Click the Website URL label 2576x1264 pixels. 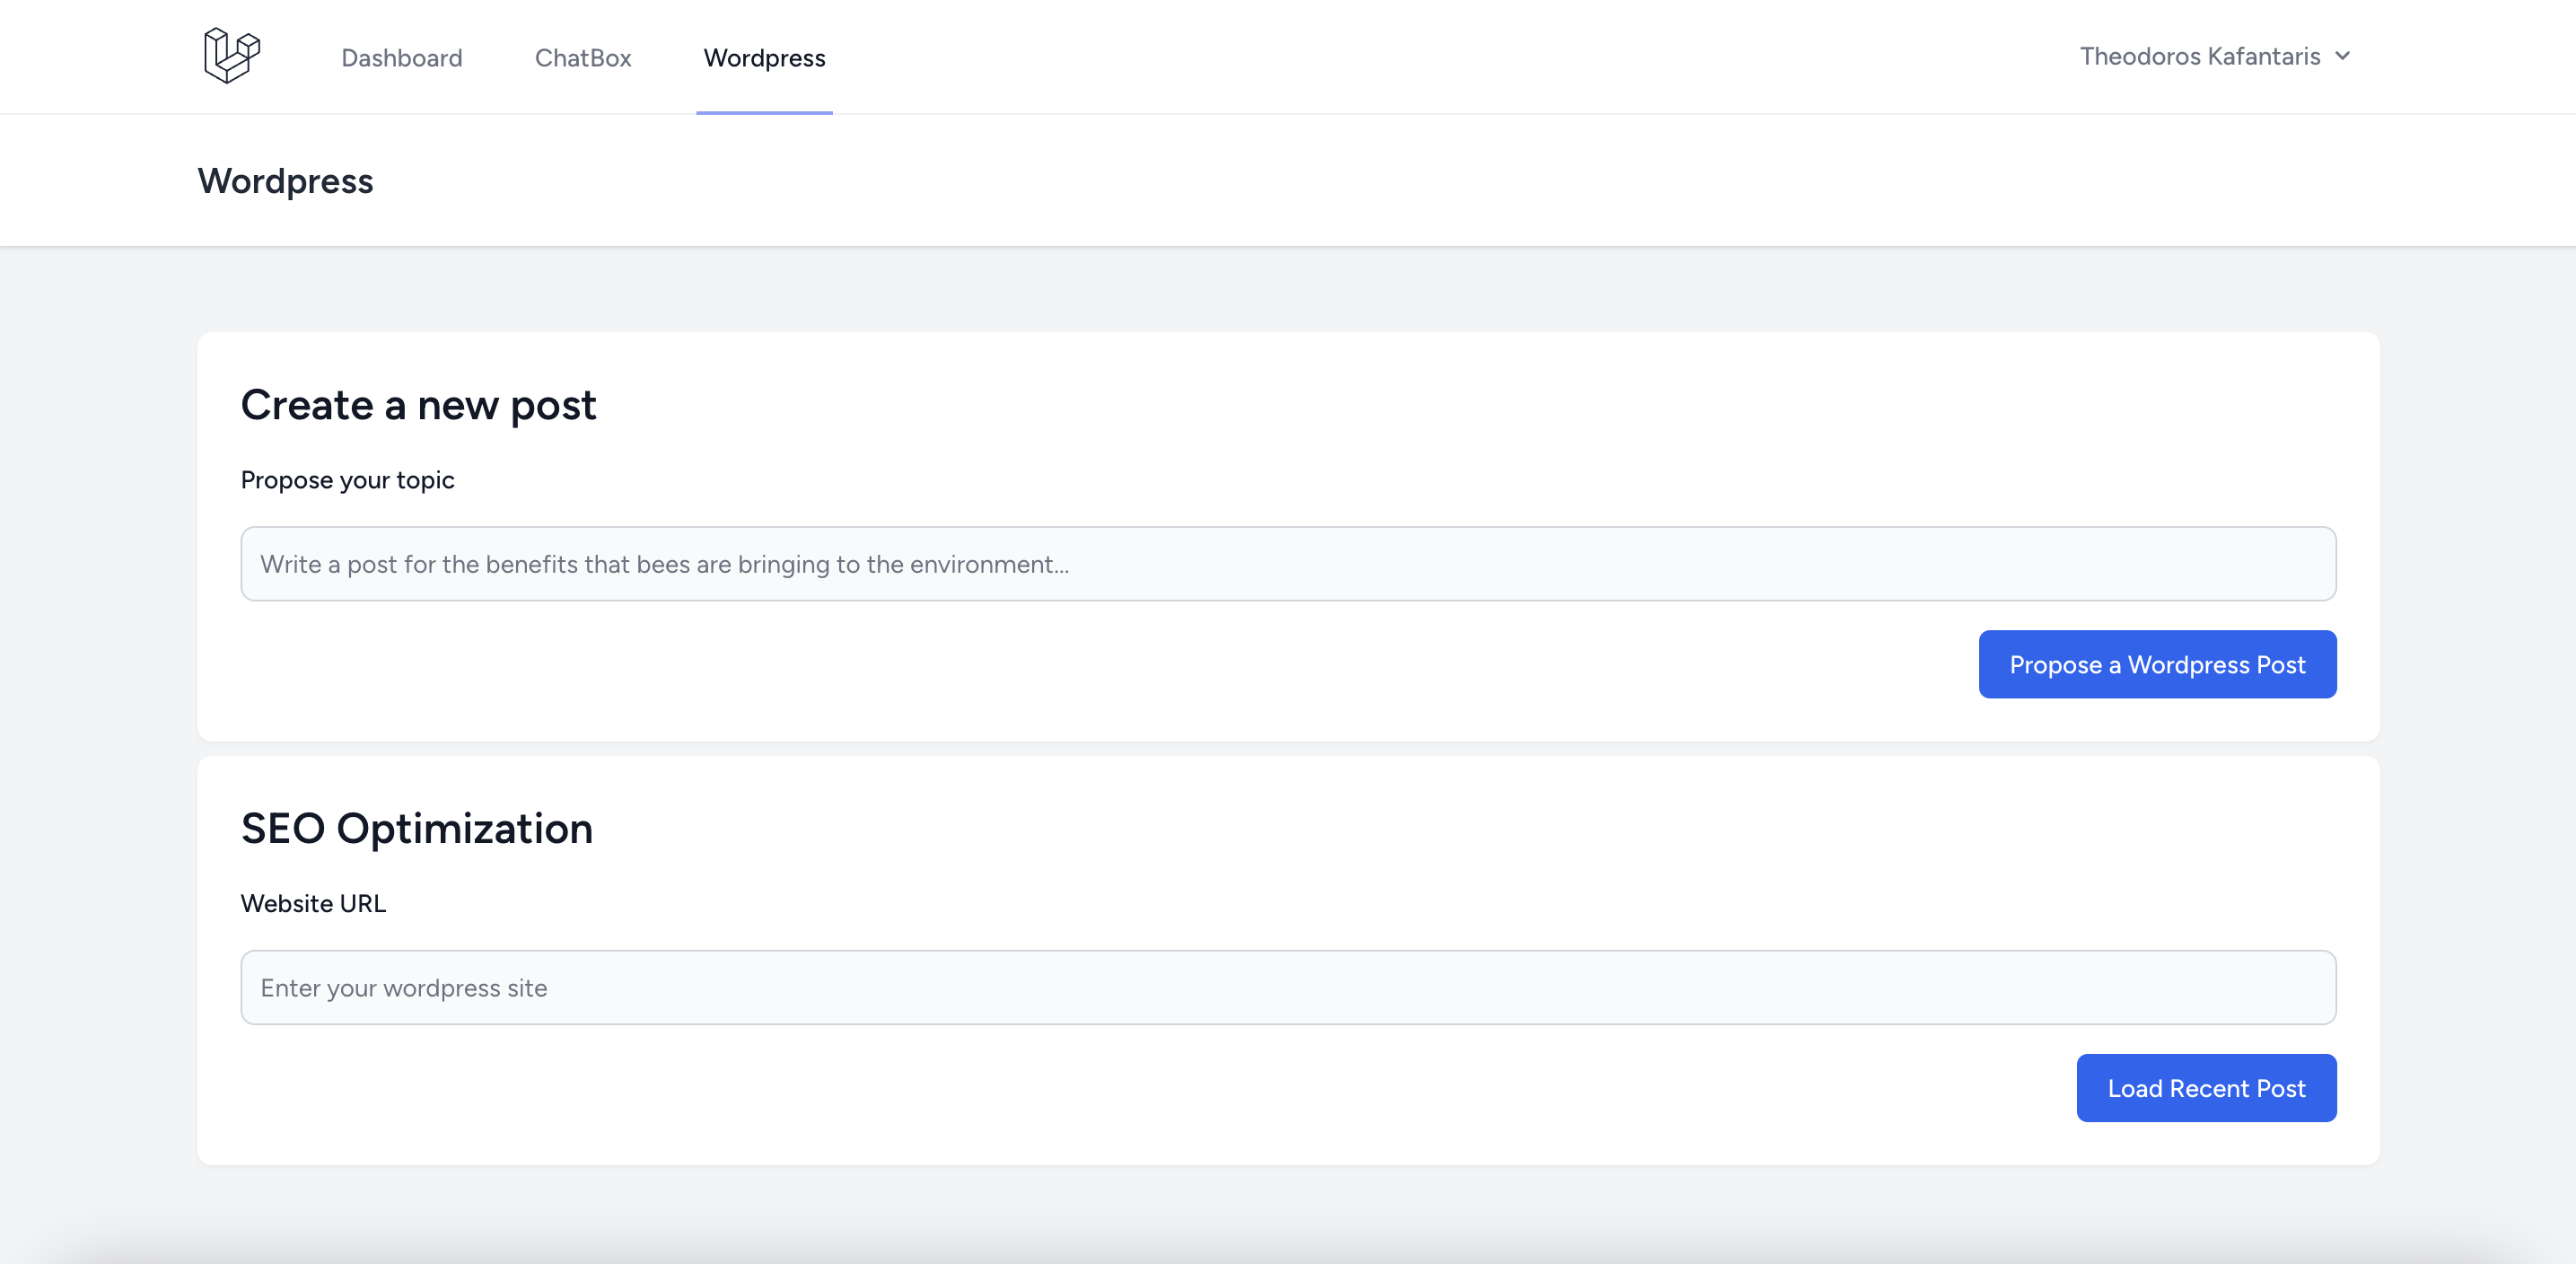[x=313, y=903]
